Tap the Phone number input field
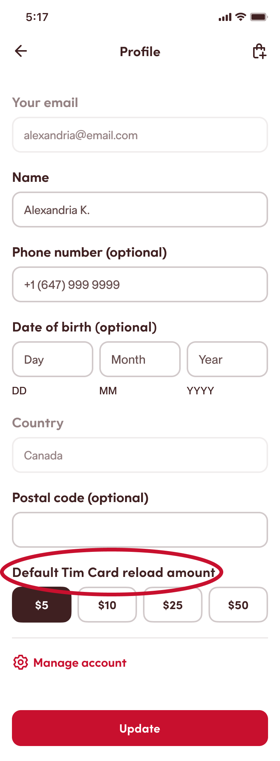The image size is (280, 761). point(140,285)
